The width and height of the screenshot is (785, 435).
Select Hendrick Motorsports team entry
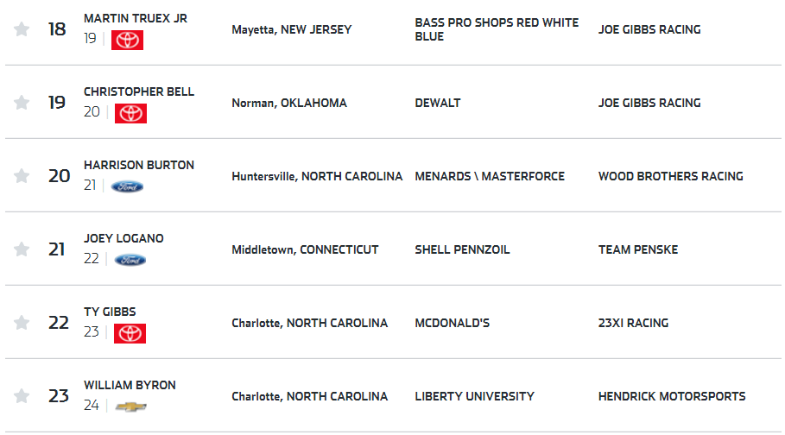(x=672, y=396)
